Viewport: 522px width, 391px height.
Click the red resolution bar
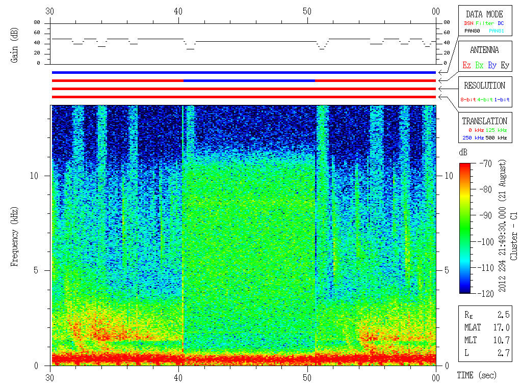244,89
